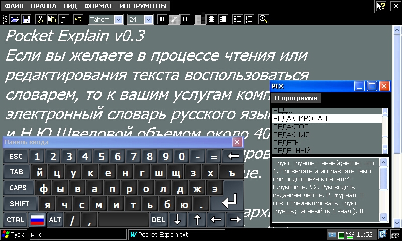Open the ФАЙЛ menu
This screenshot has width=402, height=241.
[14, 6]
